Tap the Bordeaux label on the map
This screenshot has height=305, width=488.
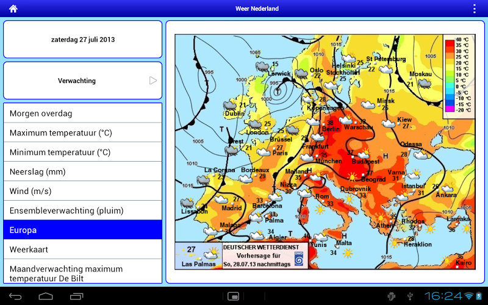(255, 170)
